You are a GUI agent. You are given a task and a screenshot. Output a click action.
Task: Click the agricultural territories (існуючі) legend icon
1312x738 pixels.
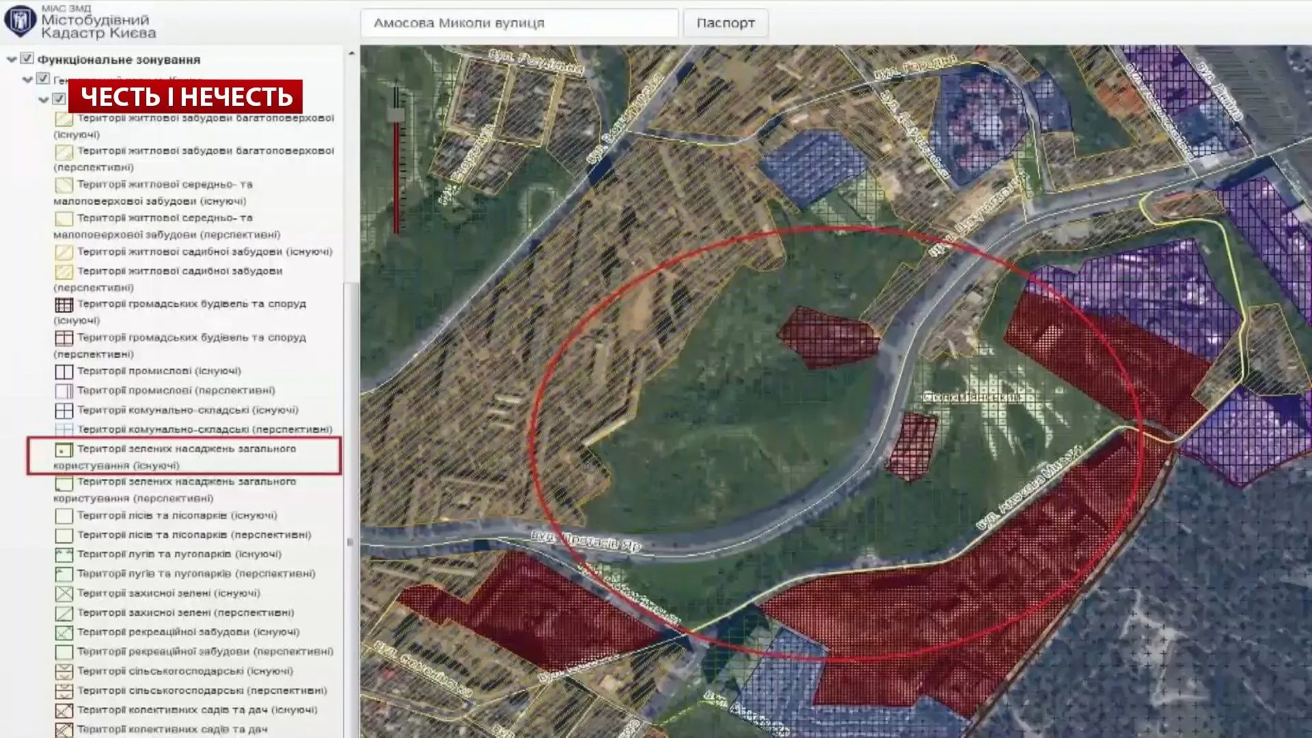64,672
